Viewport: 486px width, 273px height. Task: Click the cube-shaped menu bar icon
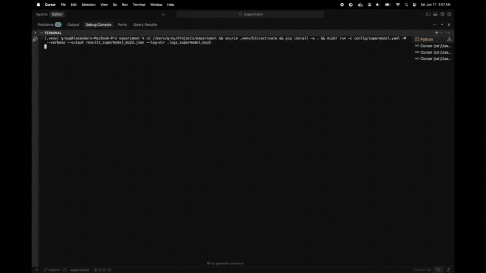351,5
